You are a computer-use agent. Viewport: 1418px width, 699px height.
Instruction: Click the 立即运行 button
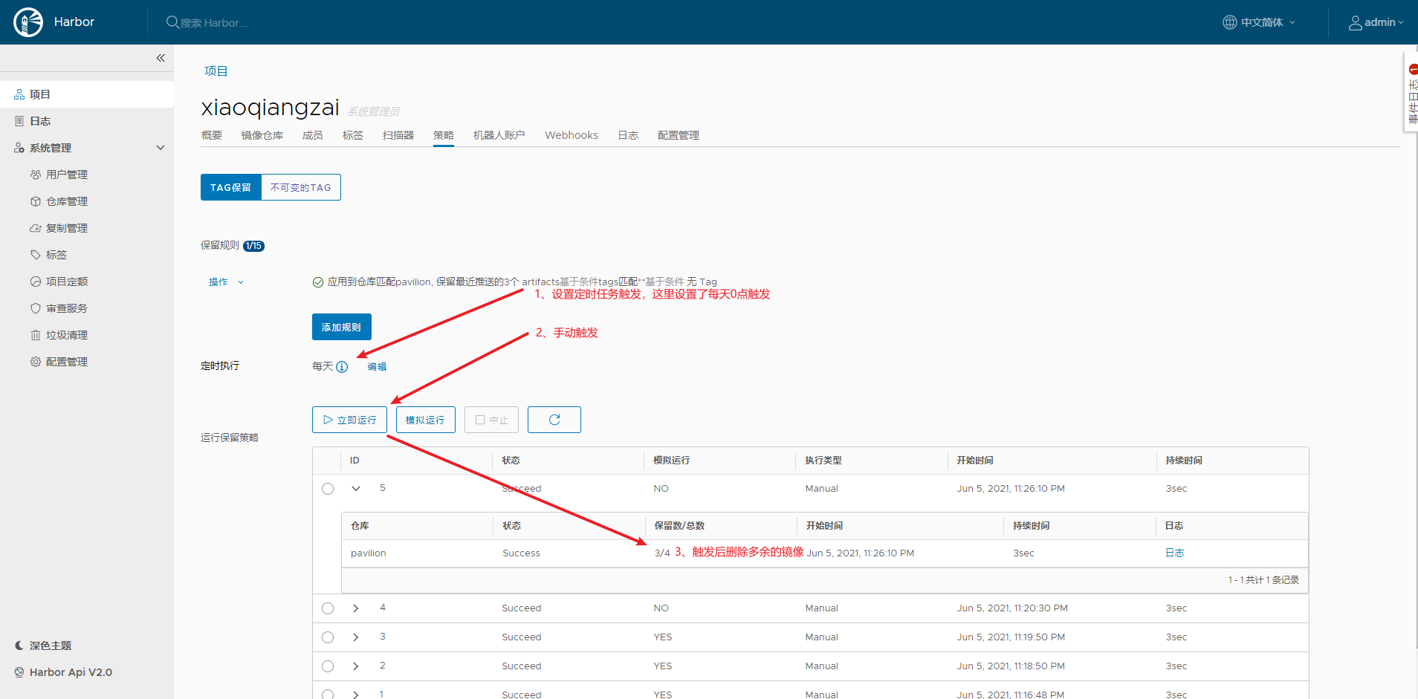[x=349, y=420]
